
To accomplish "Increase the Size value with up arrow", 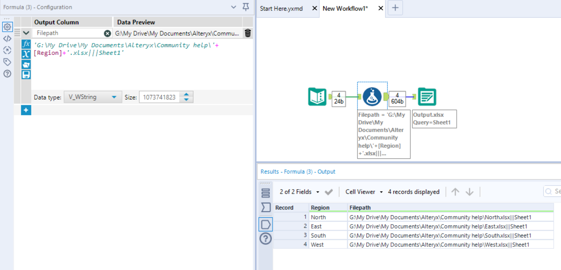I will pyautogui.click(x=186, y=95).
